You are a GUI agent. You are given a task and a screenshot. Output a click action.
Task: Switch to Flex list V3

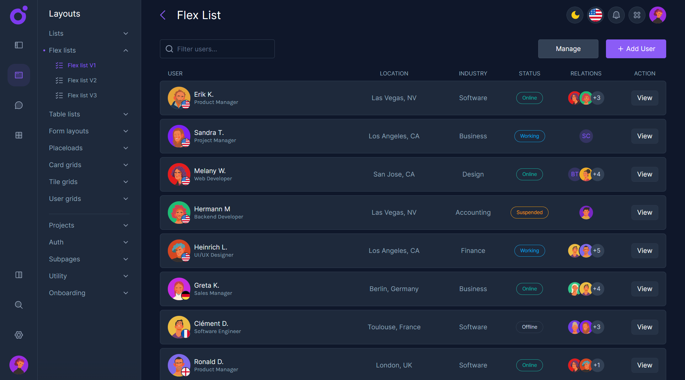tap(82, 95)
